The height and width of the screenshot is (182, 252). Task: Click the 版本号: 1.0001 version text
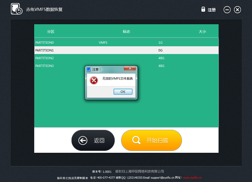pyautogui.click(x=102, y=172)
